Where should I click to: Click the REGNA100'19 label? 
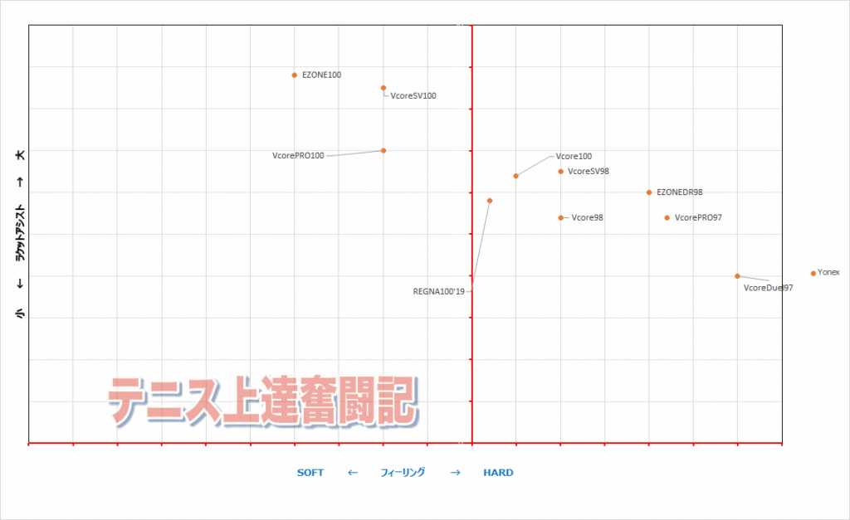pos(438,291)
